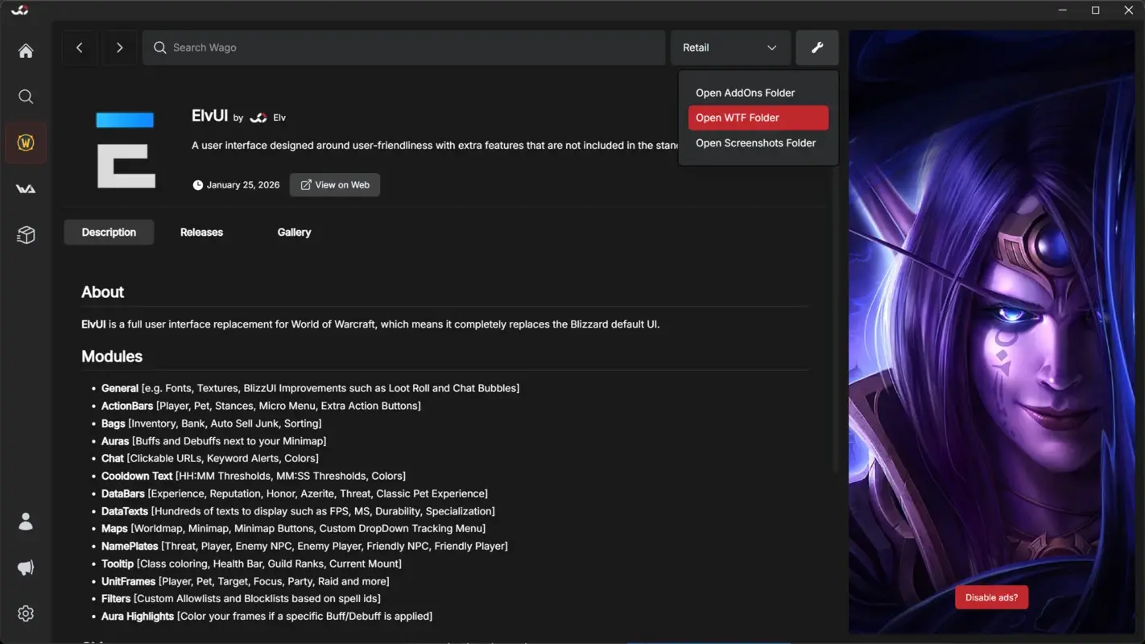The image size is (1145, 644).
Task: Click the Search Wago input field
Action: point(403,47)
